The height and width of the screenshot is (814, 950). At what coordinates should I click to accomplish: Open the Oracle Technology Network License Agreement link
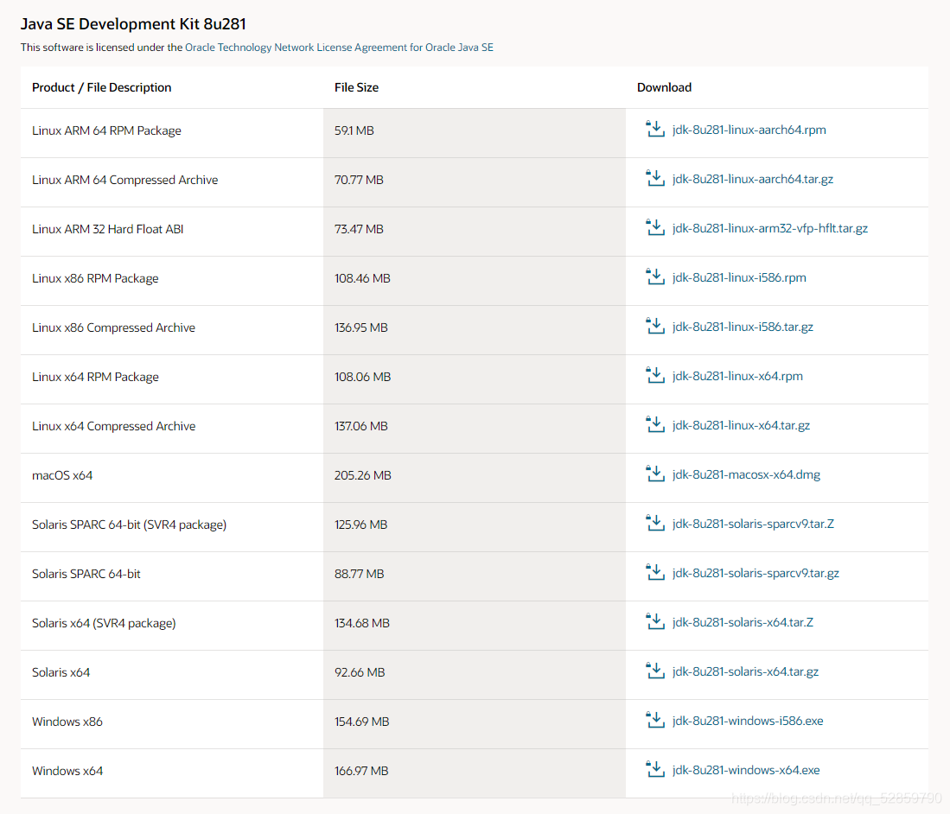click(339, 48)
